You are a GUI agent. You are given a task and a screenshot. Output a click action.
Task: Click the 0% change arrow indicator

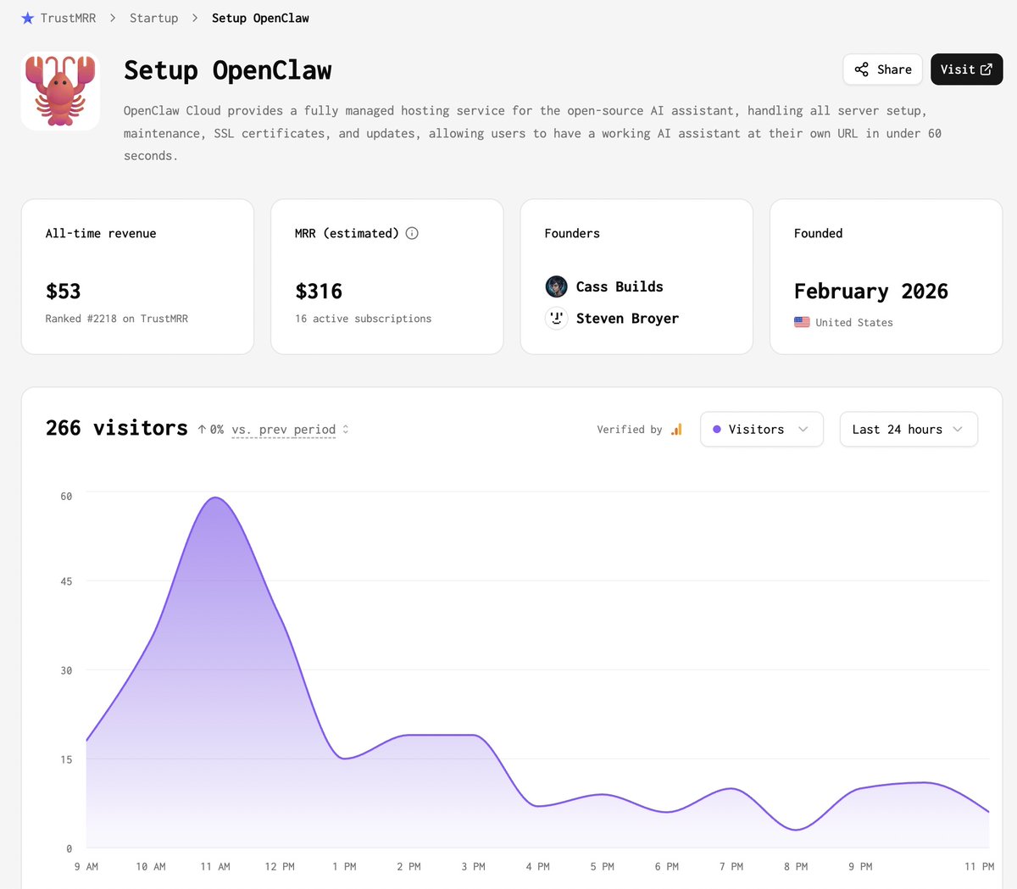click(211, 430)
